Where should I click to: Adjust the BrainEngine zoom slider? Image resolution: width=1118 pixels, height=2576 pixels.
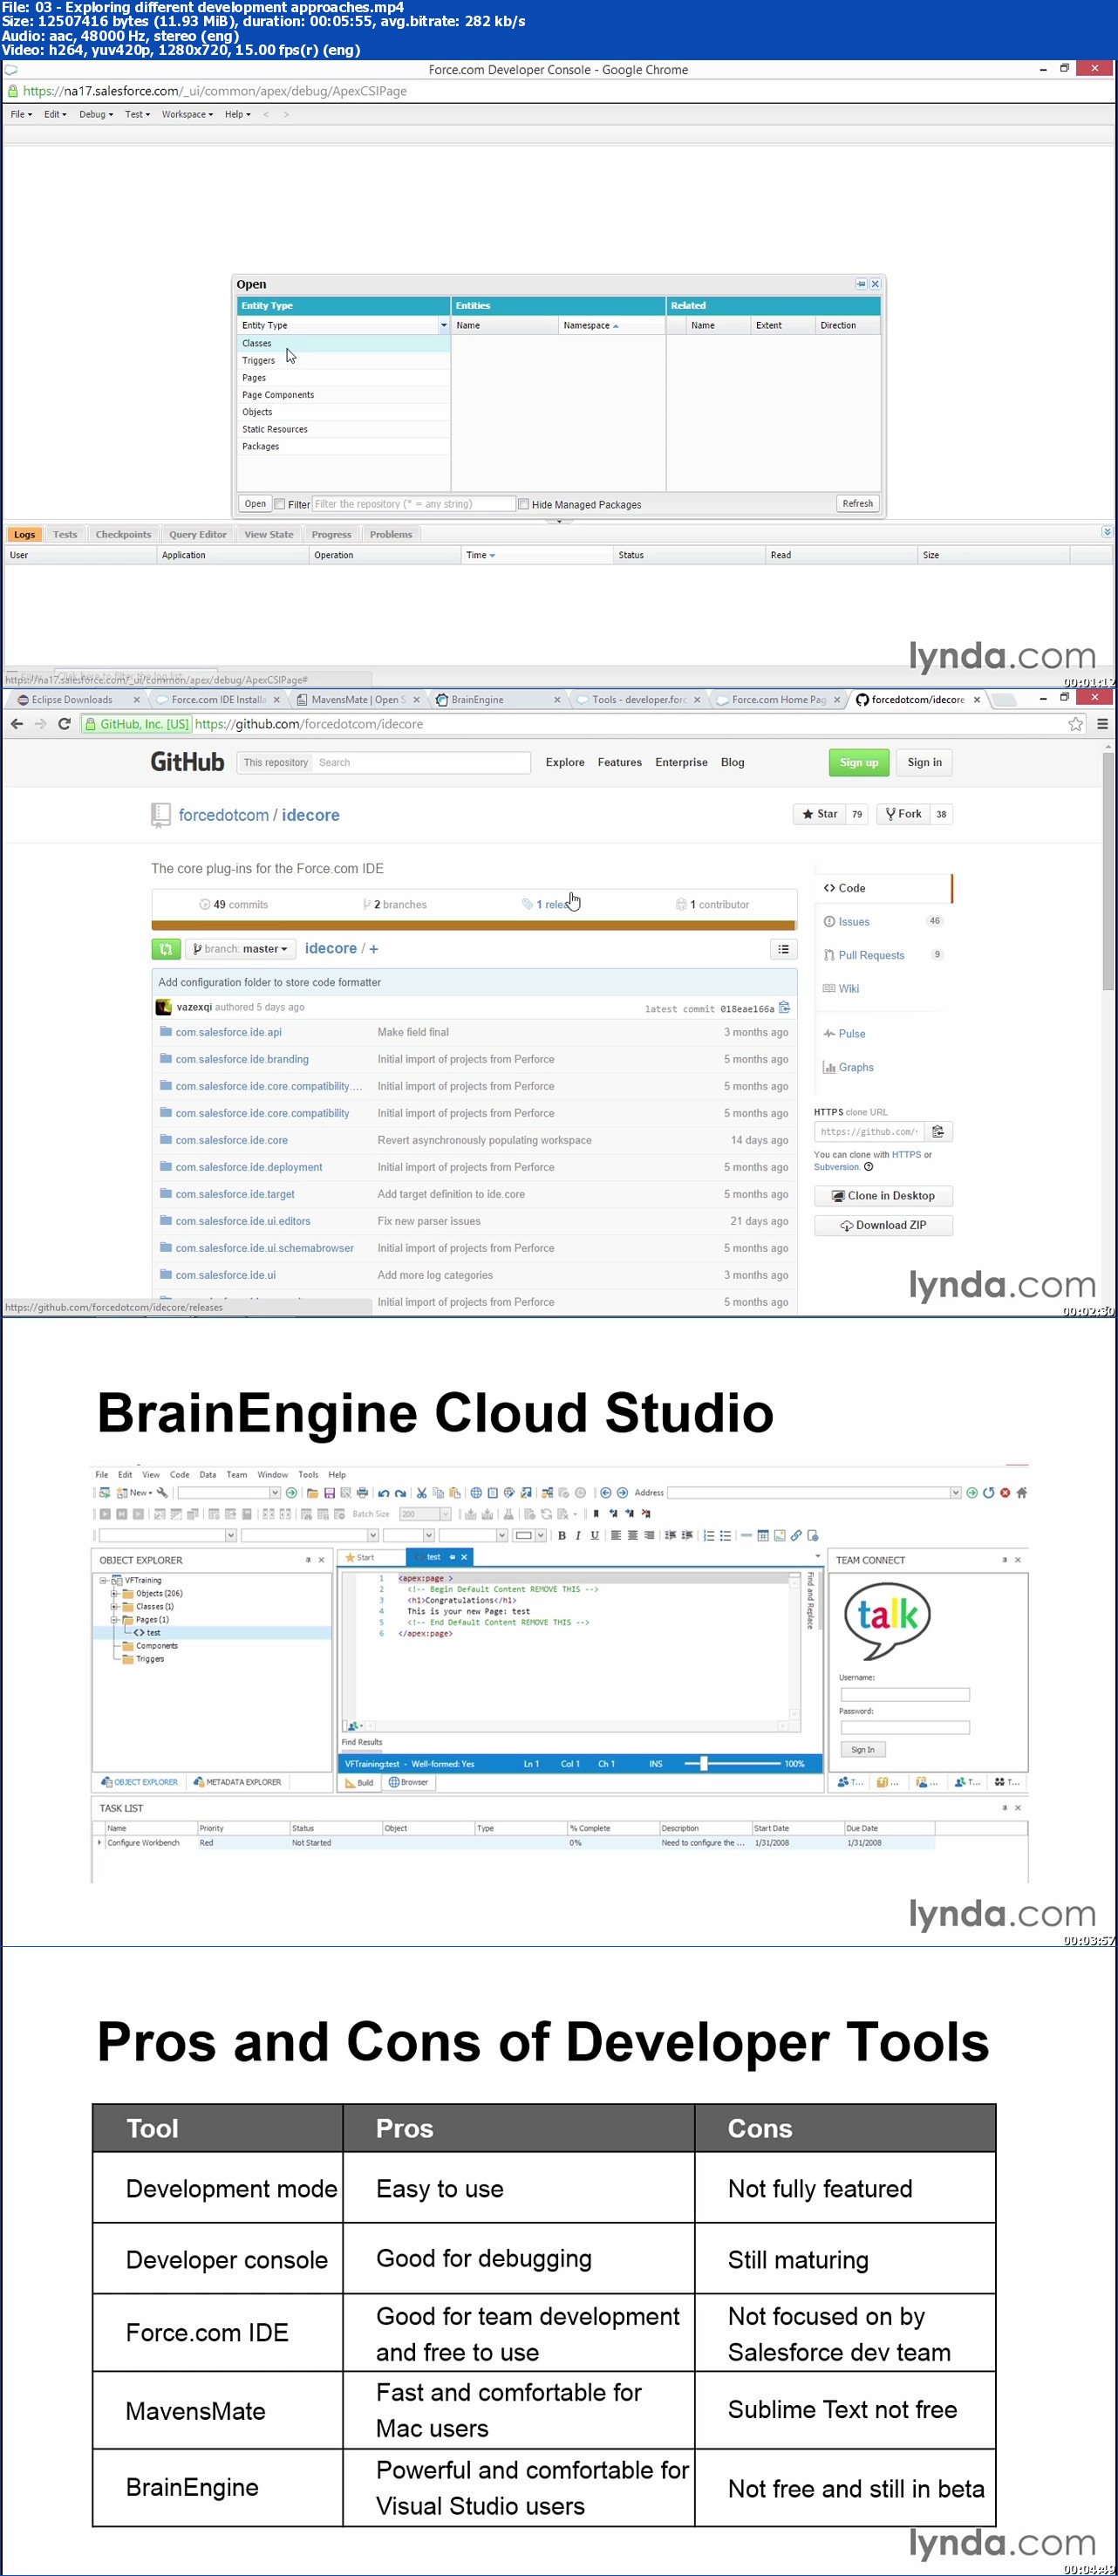704,1763
